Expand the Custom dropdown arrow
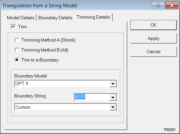The height and width of the screenshot is (134, 180). point(113,107)
